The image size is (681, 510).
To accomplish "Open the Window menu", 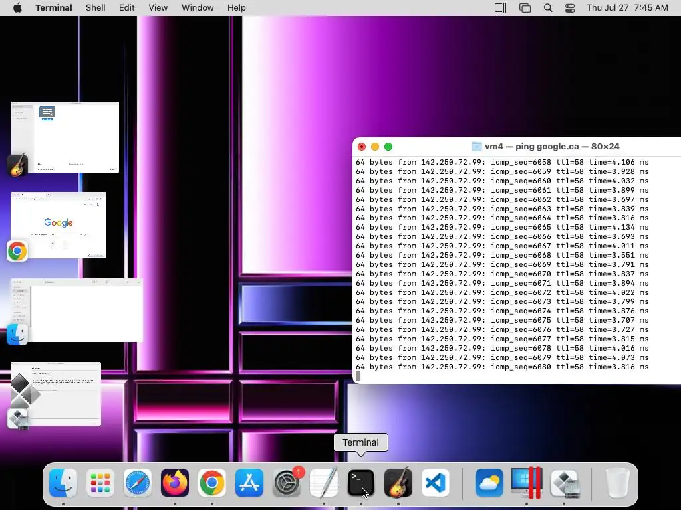I will [x=198, y=7].
